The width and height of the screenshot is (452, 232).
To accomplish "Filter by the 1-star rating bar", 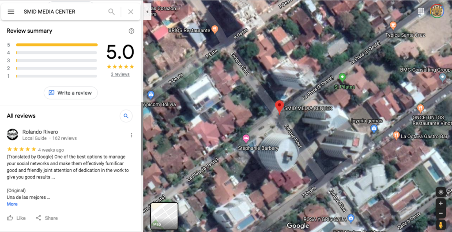I will pyautogui.click(x=56, y=76).
